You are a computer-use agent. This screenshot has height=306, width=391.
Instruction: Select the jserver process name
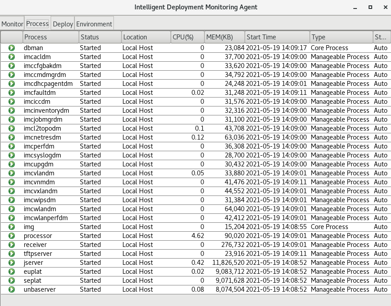click(34, 263)
